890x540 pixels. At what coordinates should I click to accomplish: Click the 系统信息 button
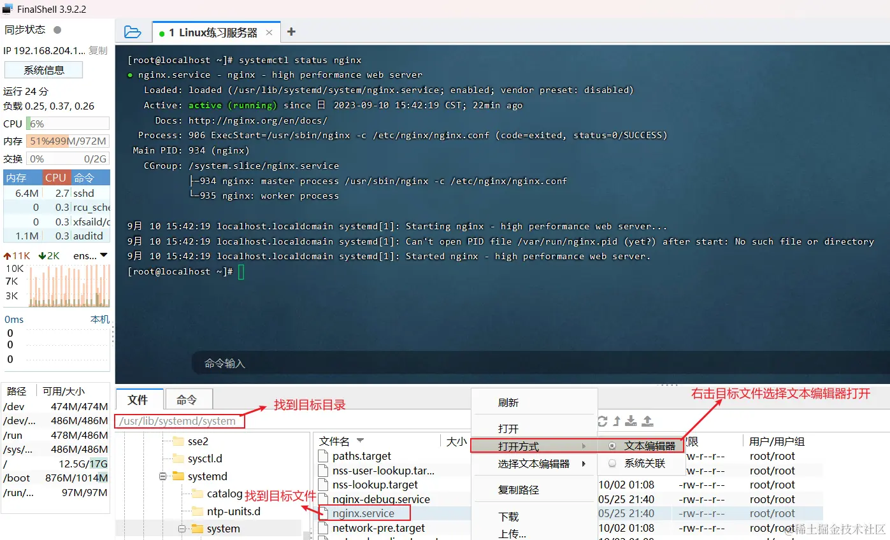point(44,70)
